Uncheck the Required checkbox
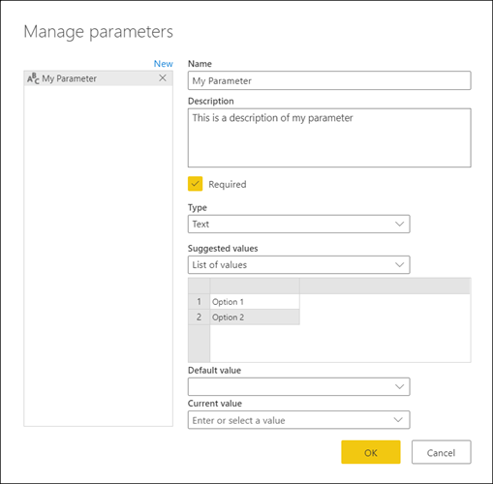Screen dimensions: 493x484 (195, 184)
